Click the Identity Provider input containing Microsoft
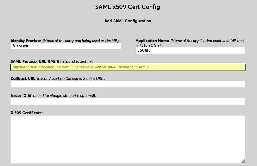The width and height of the screenshot is (257, 166). coord(65,46)
